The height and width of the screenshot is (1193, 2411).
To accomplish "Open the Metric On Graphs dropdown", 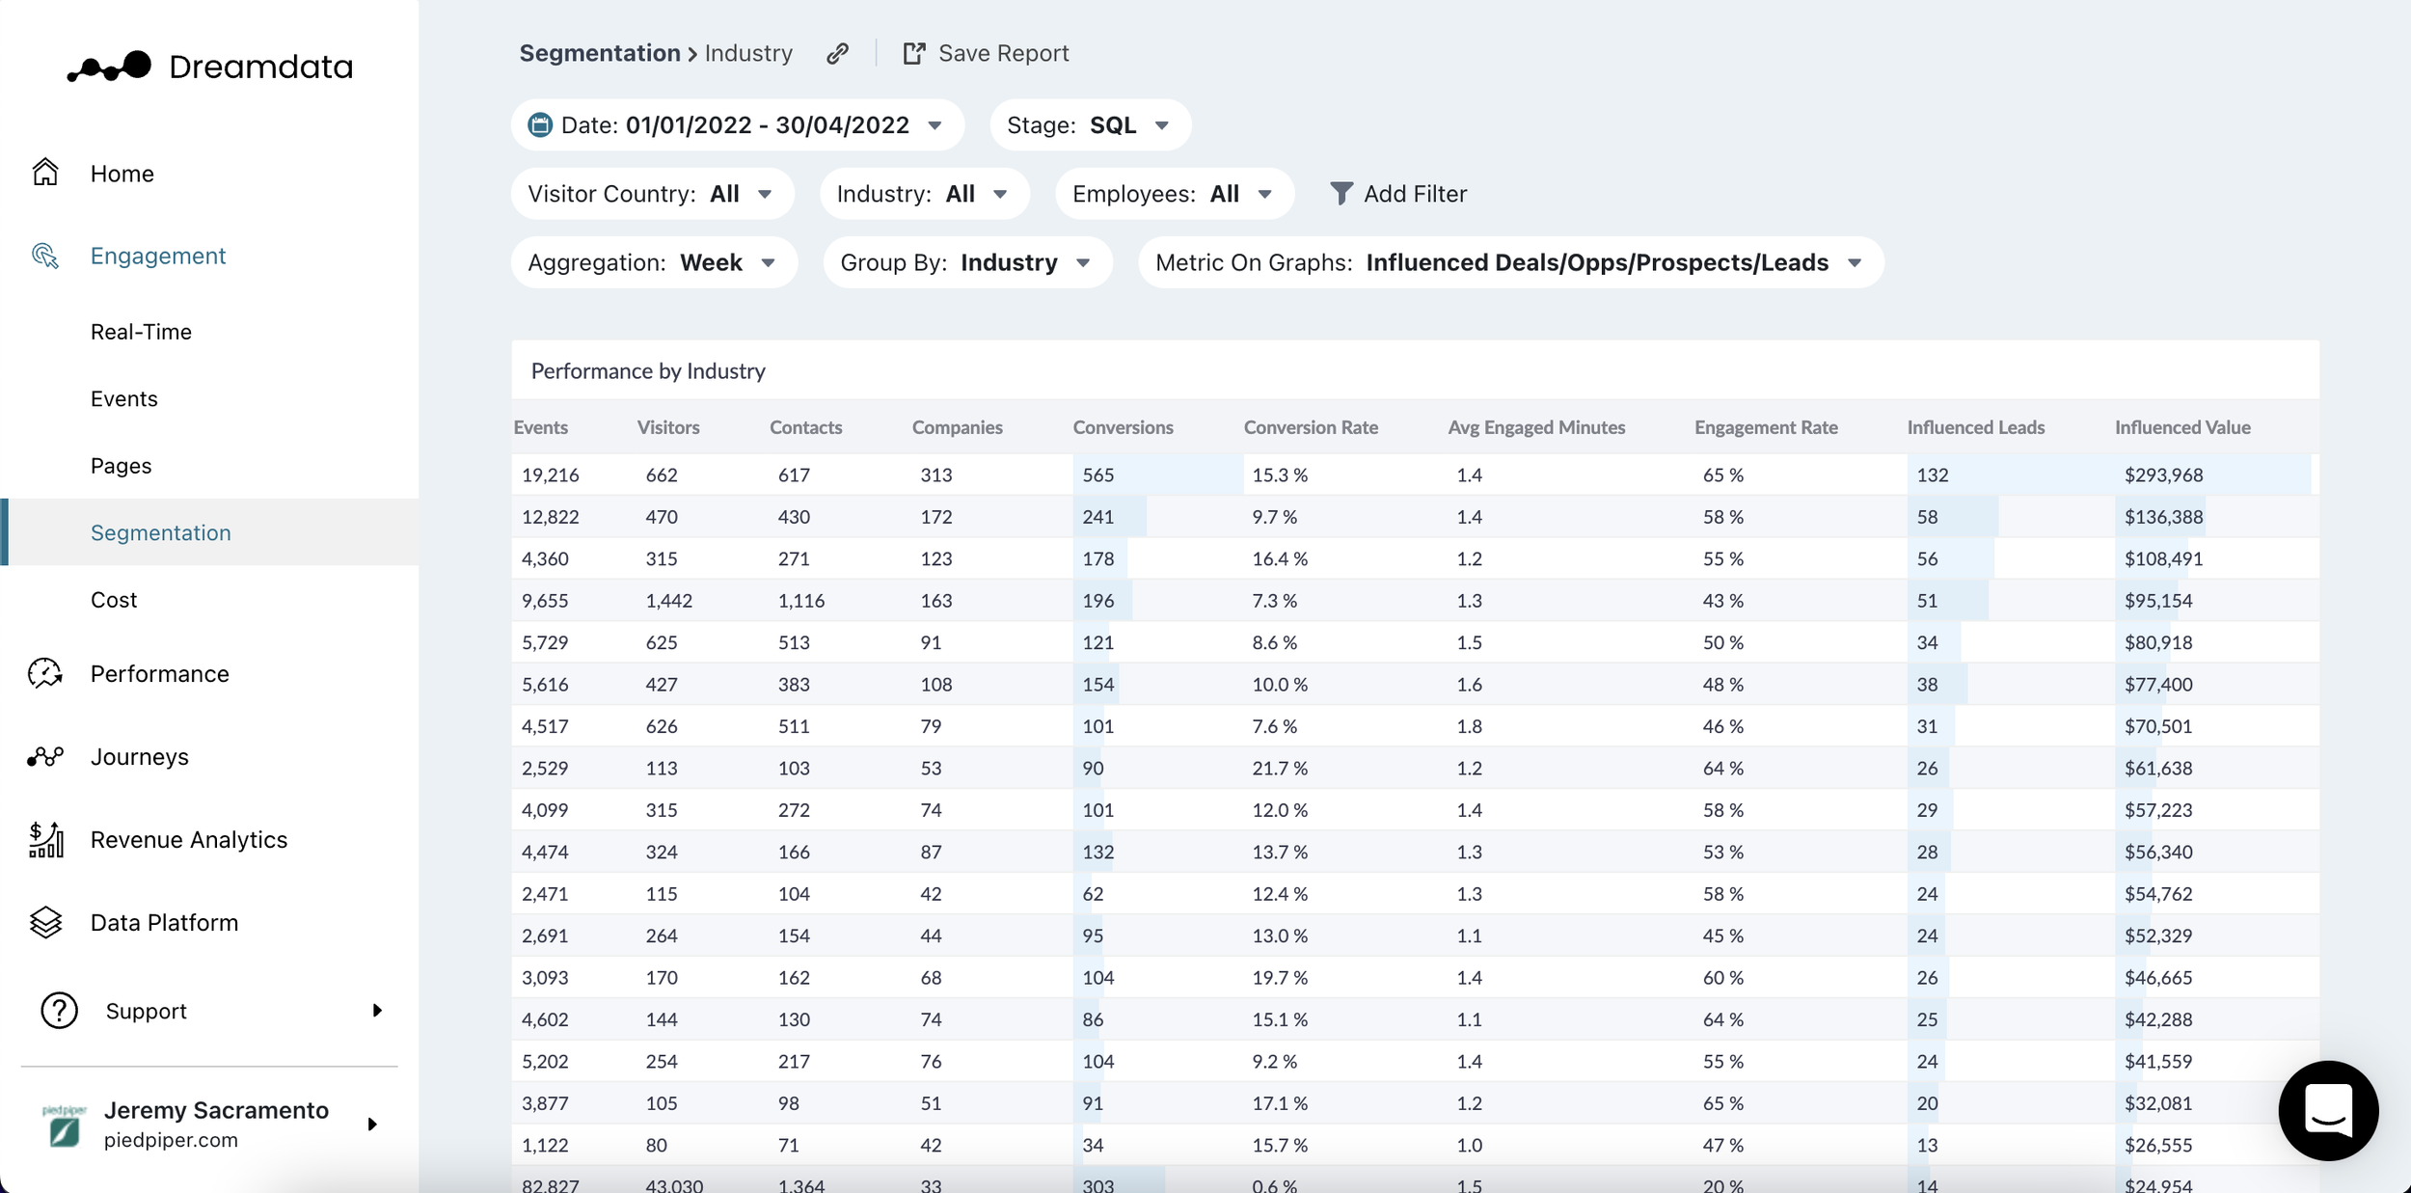I will (1511, 262).
